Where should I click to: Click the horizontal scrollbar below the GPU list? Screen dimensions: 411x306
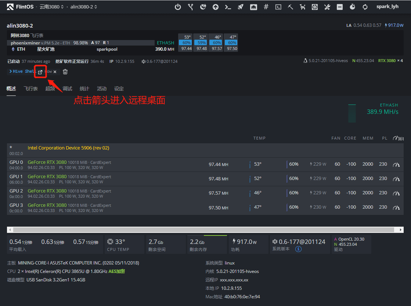(206, 229)
